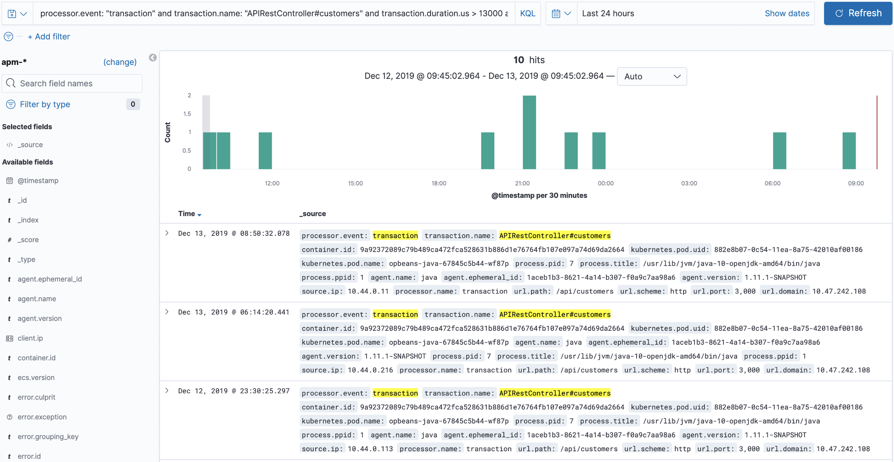Click the calendar icon next to @timestamp field
The width and height of the screenshot is (894, 462).
click(x=9, y=180)
